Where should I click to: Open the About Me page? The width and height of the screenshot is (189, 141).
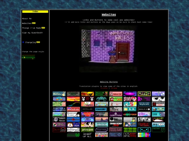tap(27, 18)
